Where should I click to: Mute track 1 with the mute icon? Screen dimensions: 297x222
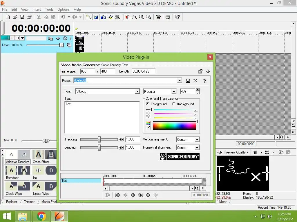65,38
